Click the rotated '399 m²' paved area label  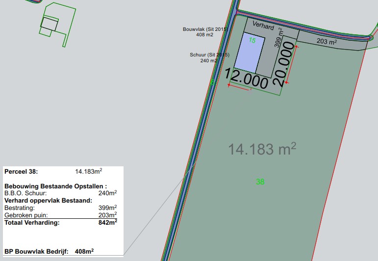pos(278,37)
